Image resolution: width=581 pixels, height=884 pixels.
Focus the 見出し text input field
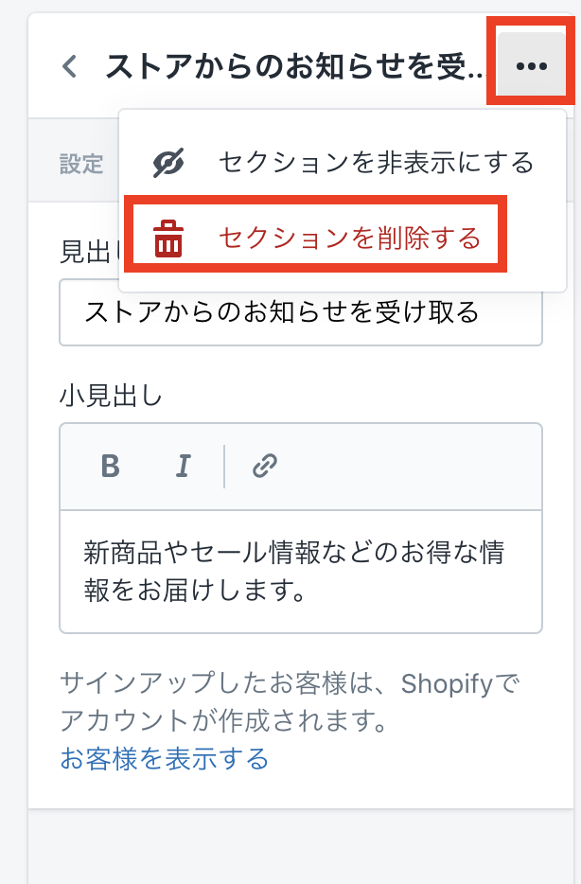click(300, 312)
